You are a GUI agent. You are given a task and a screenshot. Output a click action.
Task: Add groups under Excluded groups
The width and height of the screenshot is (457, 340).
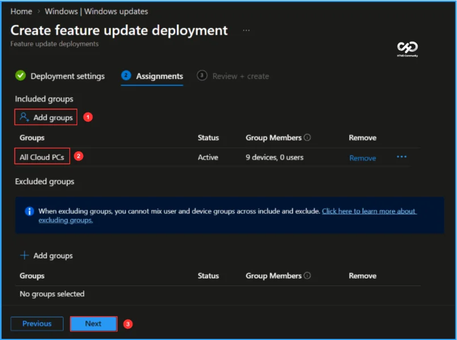pyautogui.click(x=47, y=255)
